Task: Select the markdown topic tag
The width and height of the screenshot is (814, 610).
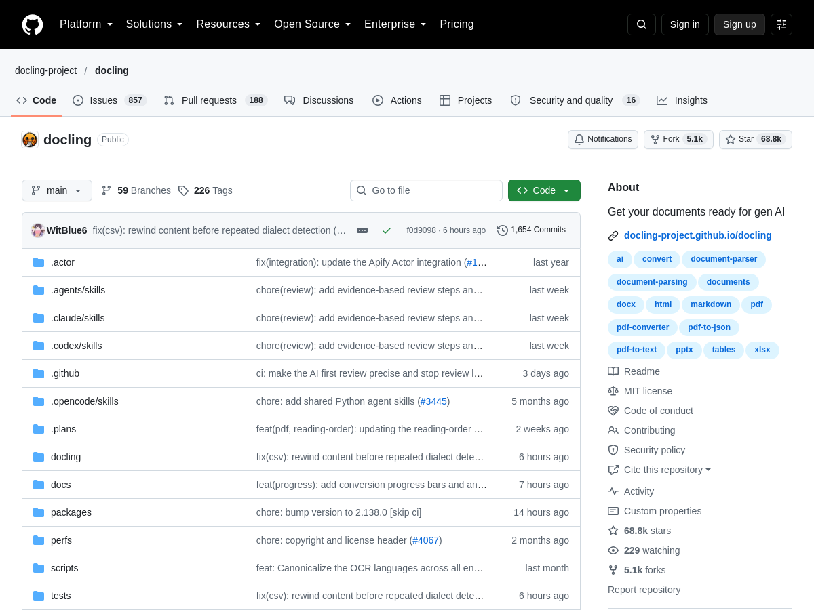Action: (711, 305)
